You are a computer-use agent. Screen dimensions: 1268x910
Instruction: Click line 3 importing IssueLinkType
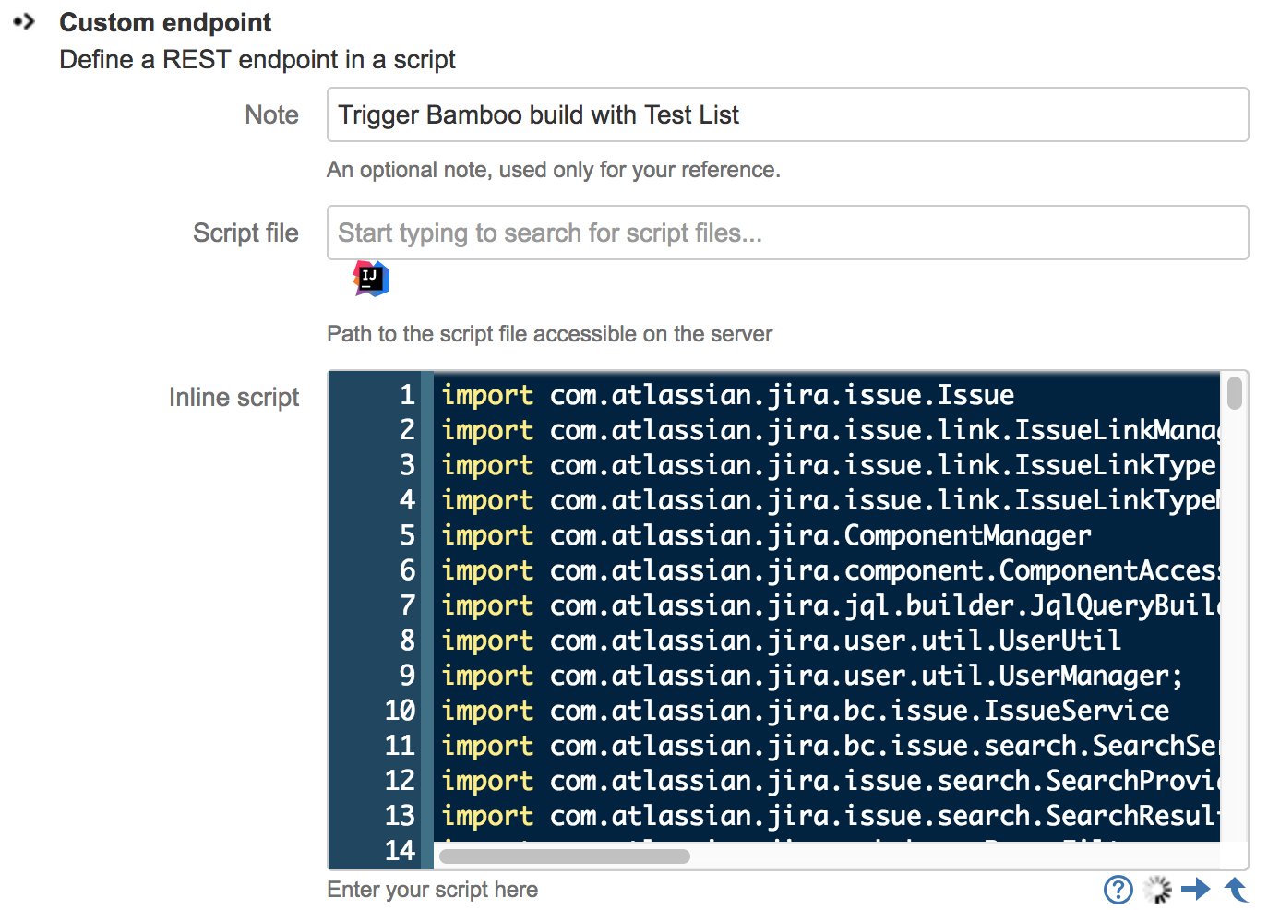(829, 465)
